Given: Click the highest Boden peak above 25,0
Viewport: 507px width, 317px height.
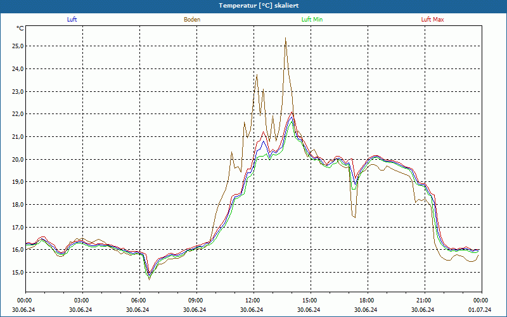Looking at the screenshot, I should [x=285, y=38].
